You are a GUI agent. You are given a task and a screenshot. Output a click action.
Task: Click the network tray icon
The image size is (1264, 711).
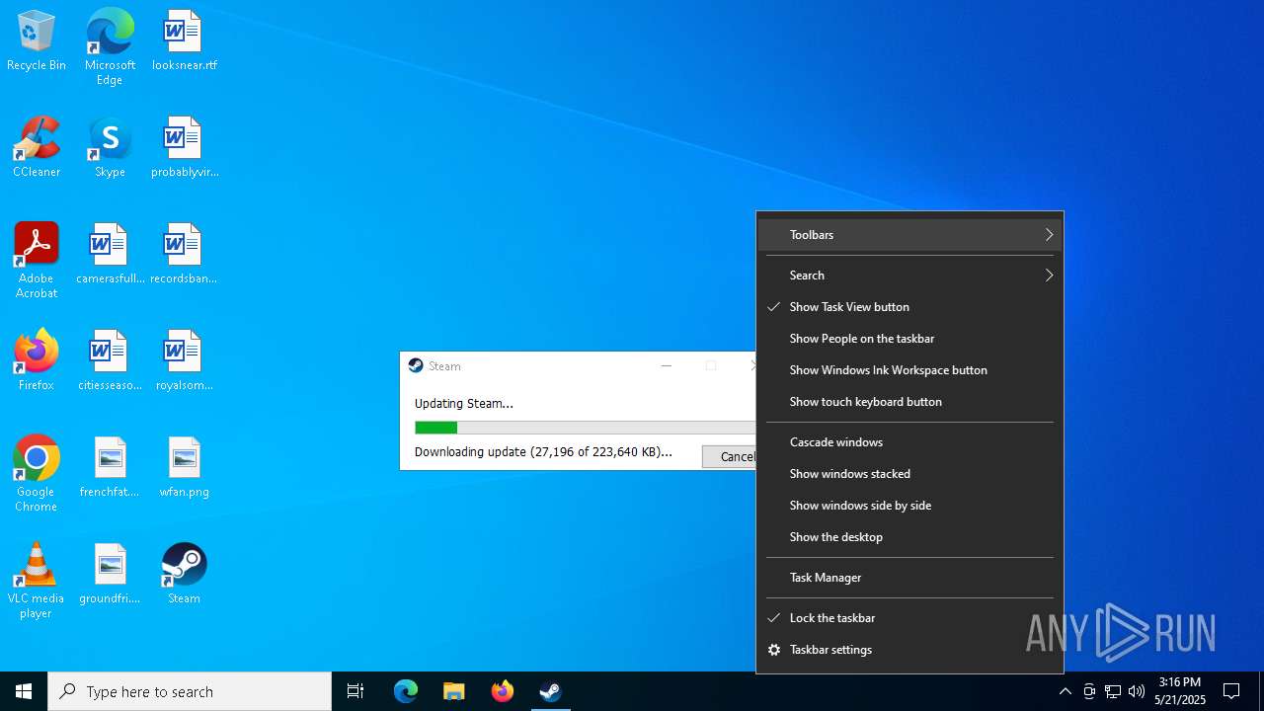(x=1113, y=691)
